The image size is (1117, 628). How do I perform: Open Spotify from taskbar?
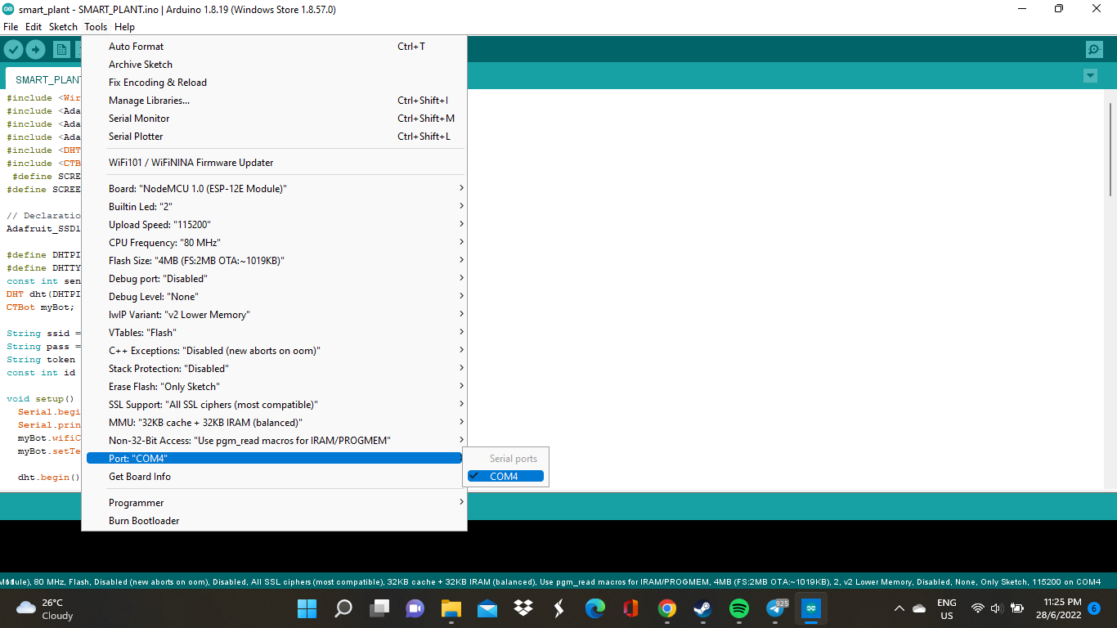point(739,608)
